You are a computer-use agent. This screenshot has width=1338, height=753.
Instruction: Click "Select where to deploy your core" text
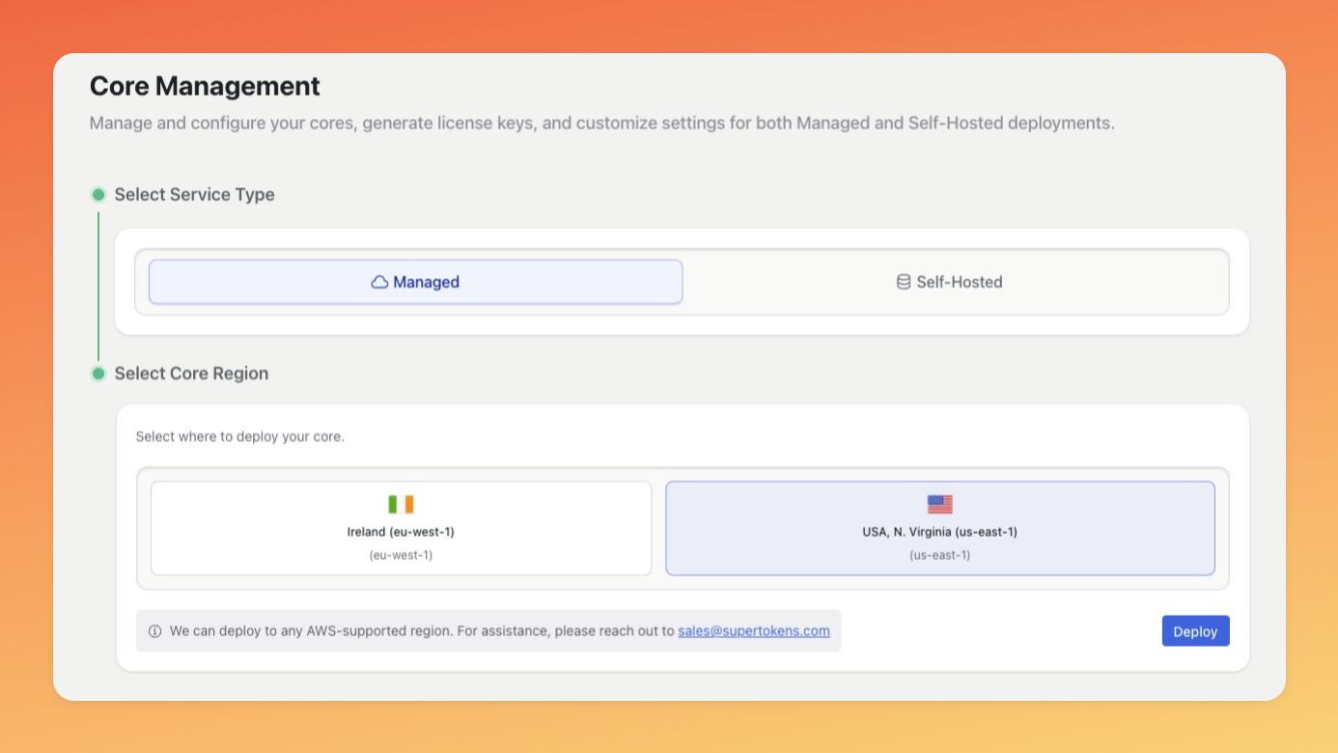pyautogui.click(x=239, y=436)
